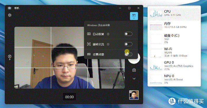This screenshot has width=207, height=108.
Task: Click the Wi-Fi throughput graph thumbnail
Action: tap(156, 53)
